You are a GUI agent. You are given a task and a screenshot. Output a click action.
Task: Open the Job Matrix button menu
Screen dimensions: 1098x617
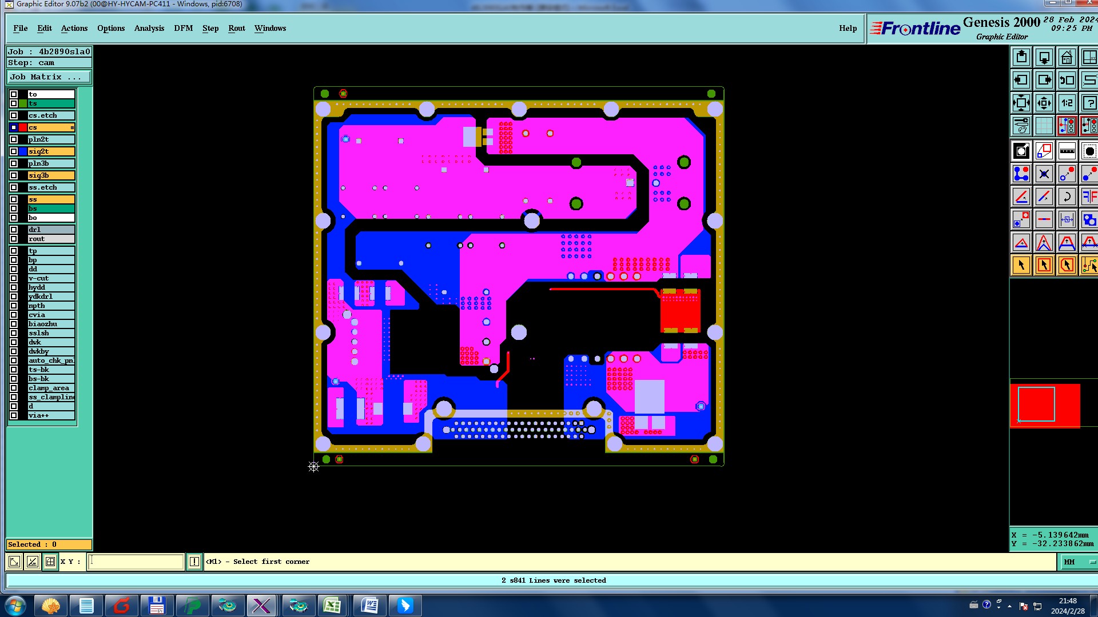click(x=49, y=77)
